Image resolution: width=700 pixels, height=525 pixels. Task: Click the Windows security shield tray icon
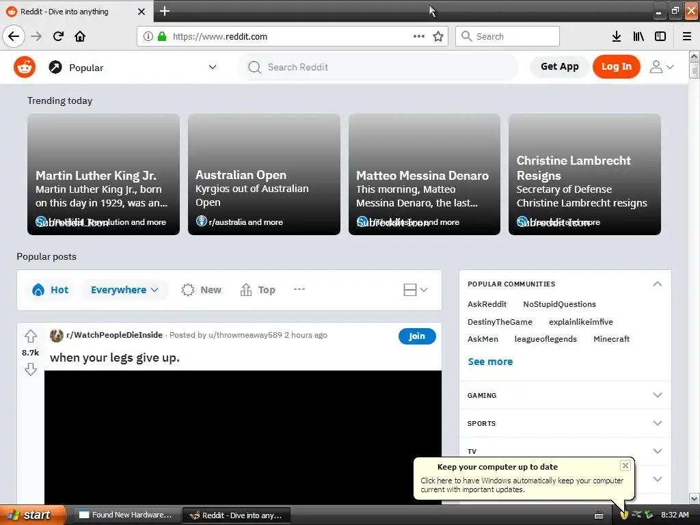click(x=624, y=515)
